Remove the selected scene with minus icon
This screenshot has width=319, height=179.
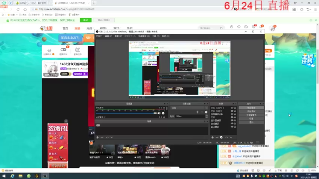click(x=102, y=137)
